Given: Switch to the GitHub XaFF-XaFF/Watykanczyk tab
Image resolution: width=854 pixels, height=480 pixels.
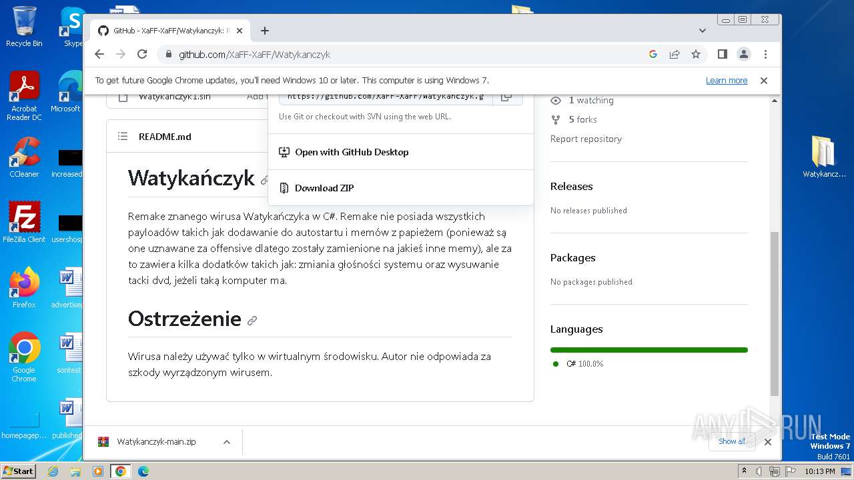Looking at the screenshot, I should coord(170,31).
